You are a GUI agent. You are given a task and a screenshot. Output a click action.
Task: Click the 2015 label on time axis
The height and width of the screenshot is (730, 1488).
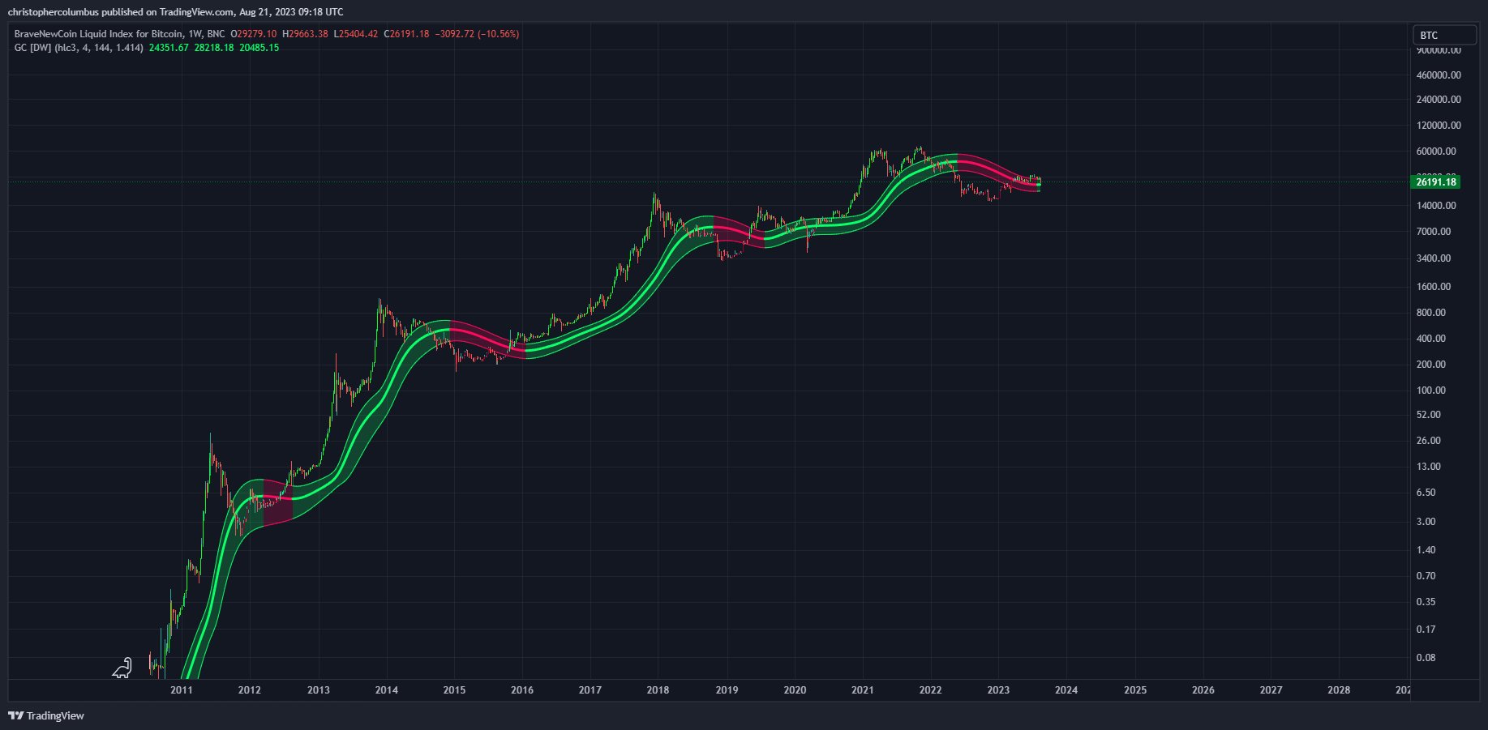(454, 690)
